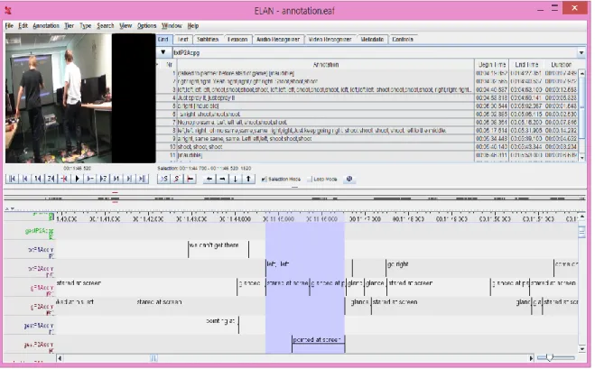Click the Begin Time column header

point(492,64)
